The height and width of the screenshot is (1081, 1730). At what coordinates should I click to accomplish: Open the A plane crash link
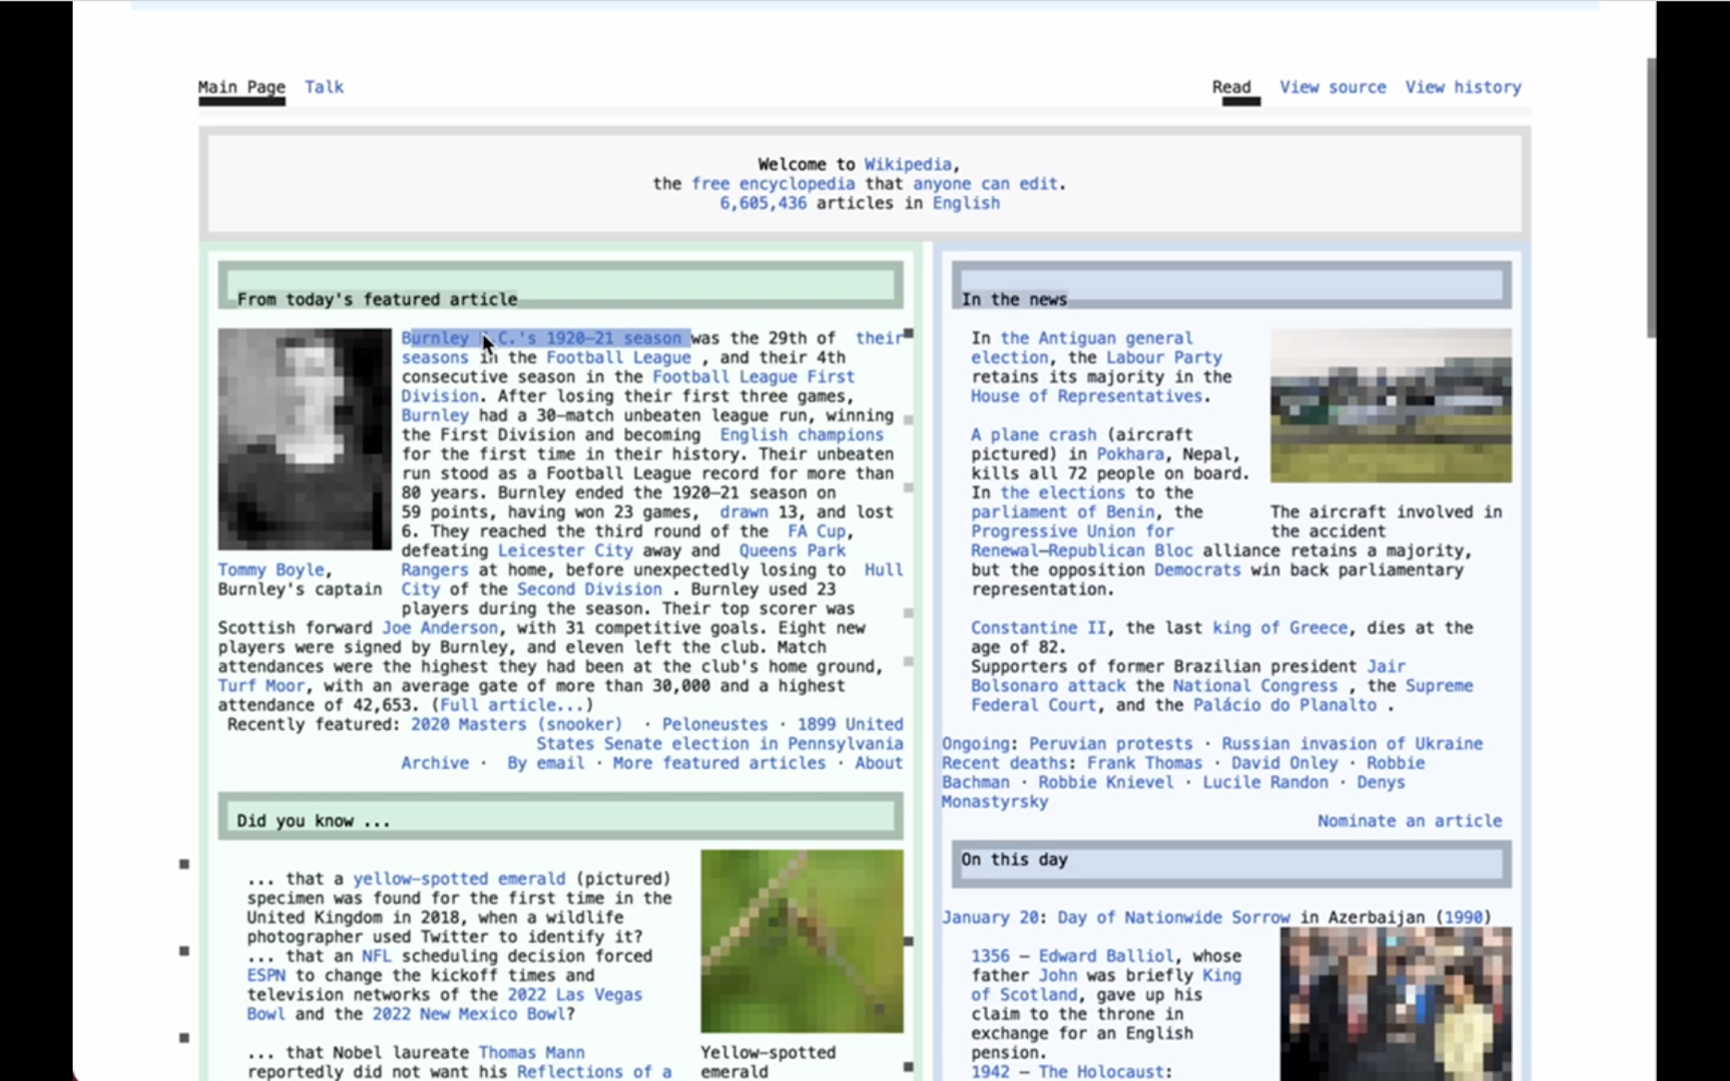click(x=1033, y=435)
